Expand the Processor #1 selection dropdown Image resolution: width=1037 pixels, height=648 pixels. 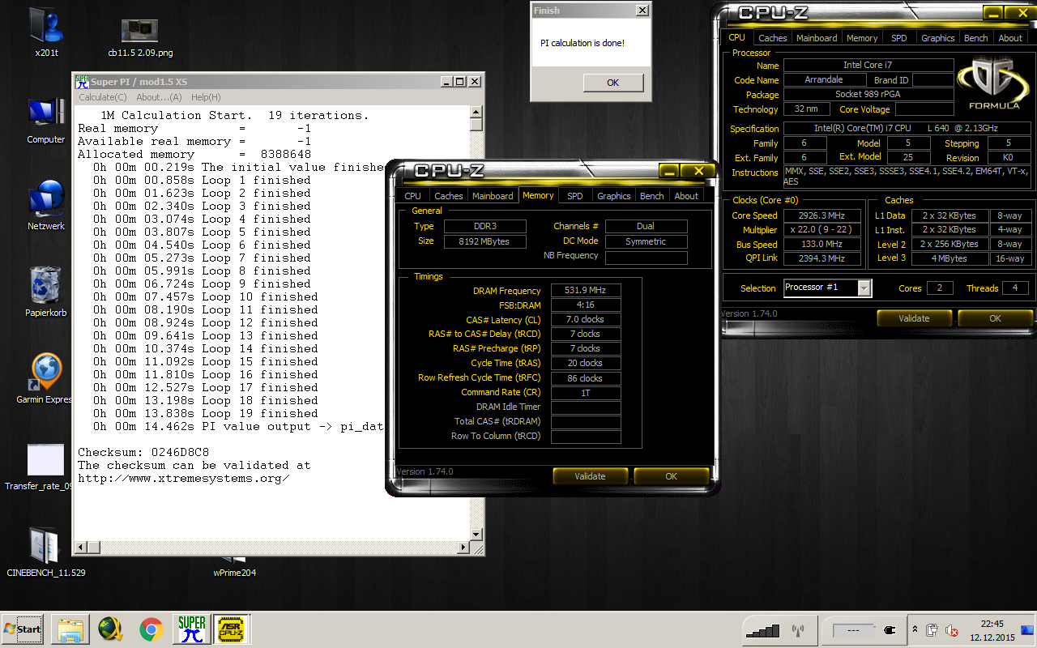864,288
